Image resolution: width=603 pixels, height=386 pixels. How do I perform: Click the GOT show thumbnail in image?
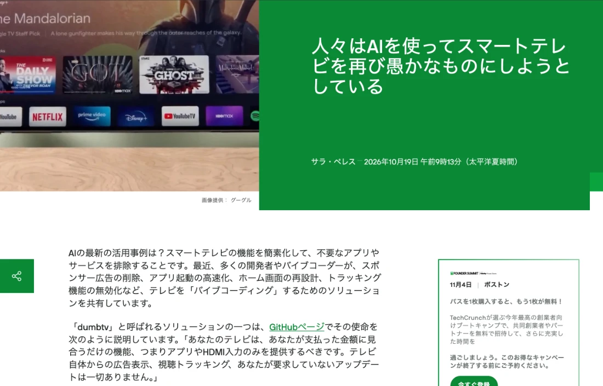tap(98, 74)
